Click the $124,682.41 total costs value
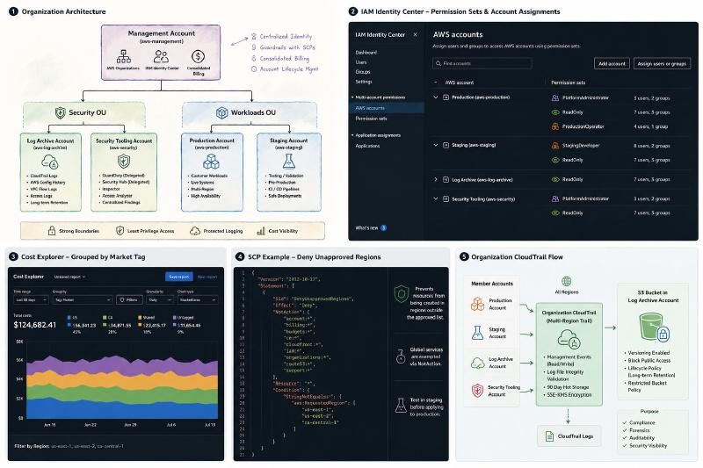Viewport: 703px width, 468px height. pos(35,325)
